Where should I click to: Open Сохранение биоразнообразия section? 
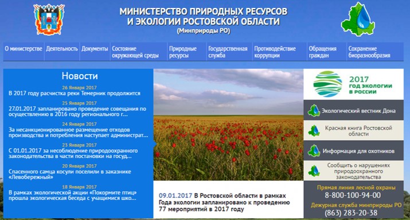tap(369, 52)
